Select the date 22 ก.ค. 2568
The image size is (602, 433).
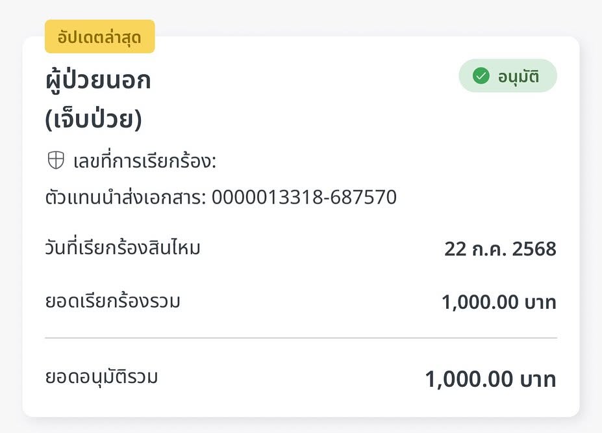click(x=500, y=249)
